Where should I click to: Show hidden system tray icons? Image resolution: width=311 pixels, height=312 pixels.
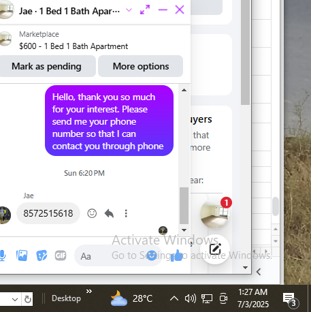[x=174, y=298]
